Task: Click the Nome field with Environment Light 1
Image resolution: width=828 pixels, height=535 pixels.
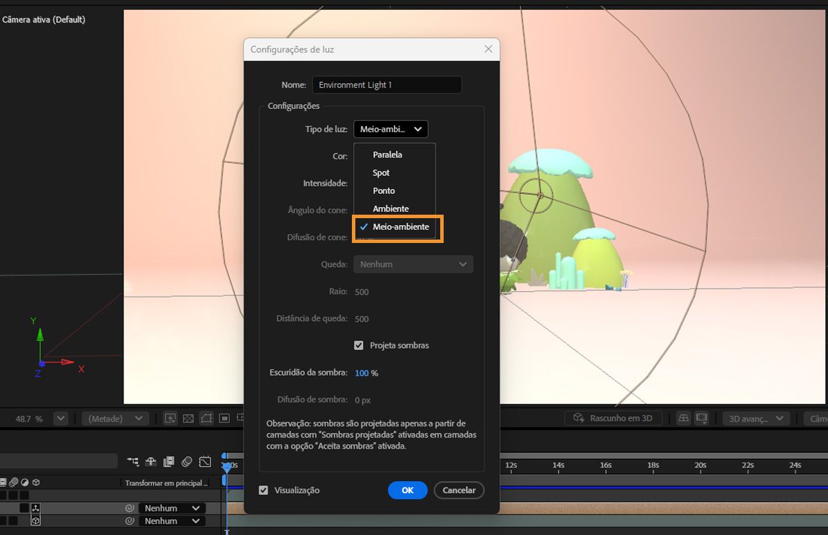Action: (x=387, y=85)
